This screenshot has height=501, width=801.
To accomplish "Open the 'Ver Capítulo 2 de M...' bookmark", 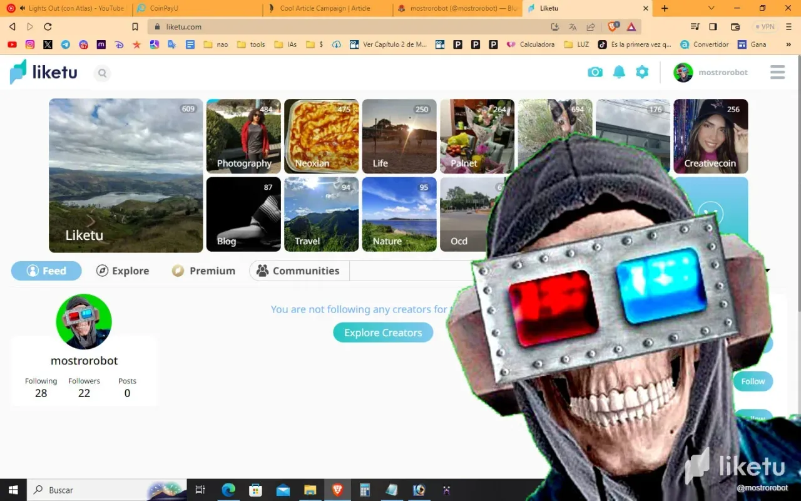I will point(389,44).
